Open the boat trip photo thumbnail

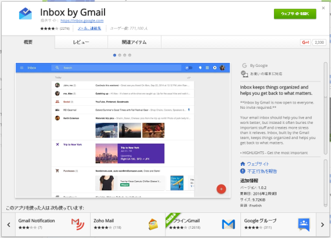pyautogui.click(x=107, y=130)
